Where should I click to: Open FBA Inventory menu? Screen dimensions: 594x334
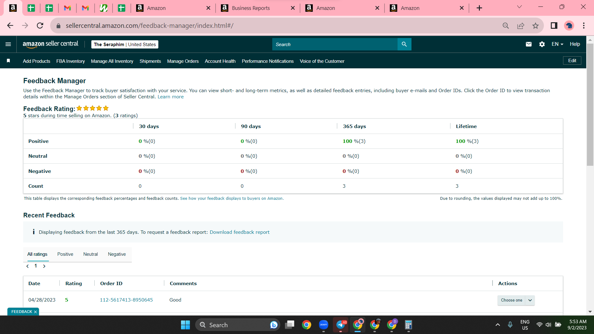click(x=71, y=61)
